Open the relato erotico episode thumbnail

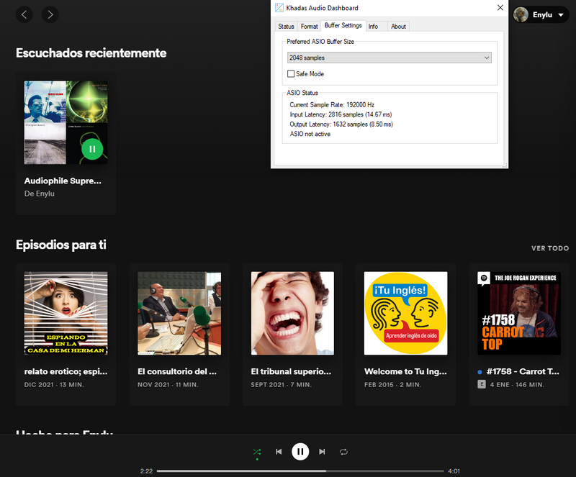(66, 313)
